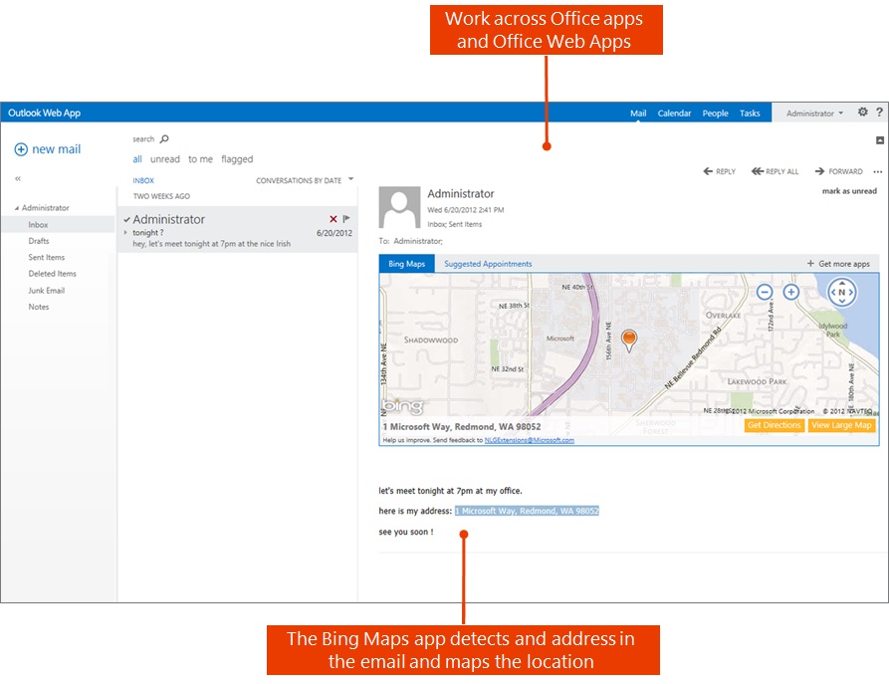The height and width of the screenshot is (684, 889).
Task: Select the Sent Items folder
Action: [x=47, y=258]
